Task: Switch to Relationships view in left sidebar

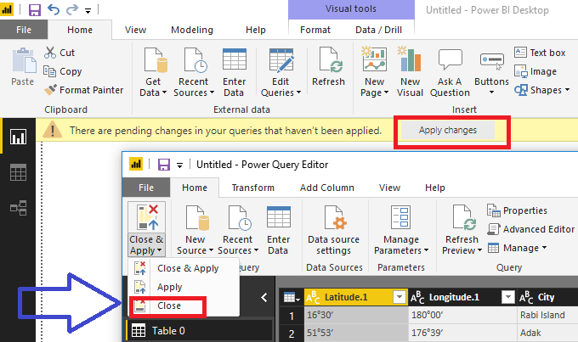Action: [x=18, y=208]
